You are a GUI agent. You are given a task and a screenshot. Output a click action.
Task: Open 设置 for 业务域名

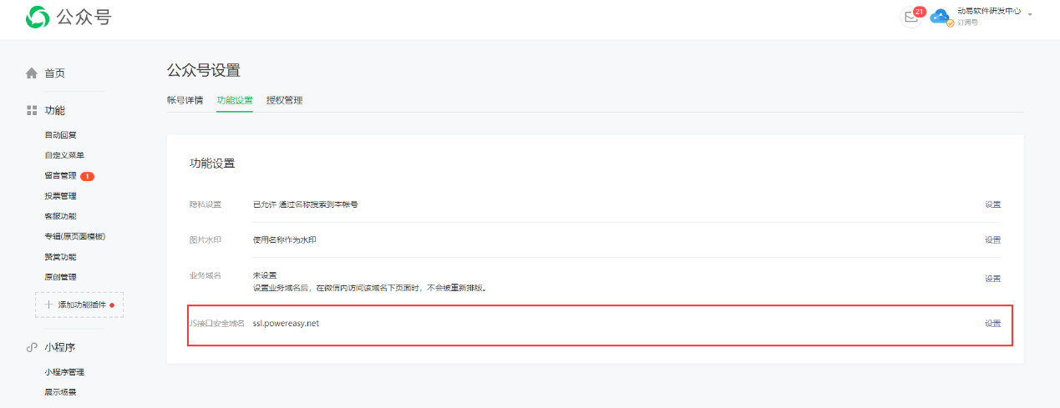click(x=992, y=279)
